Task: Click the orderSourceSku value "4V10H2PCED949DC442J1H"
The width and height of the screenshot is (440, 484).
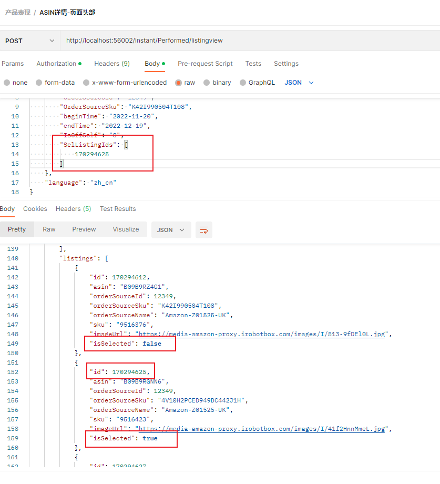Action: pos(201,401)
